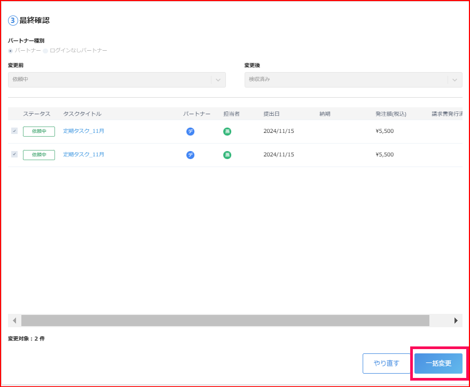Viewport: 470px width, 387px height.
Task: Open the 変更後 検収済み dropdown
Action: 353,80
